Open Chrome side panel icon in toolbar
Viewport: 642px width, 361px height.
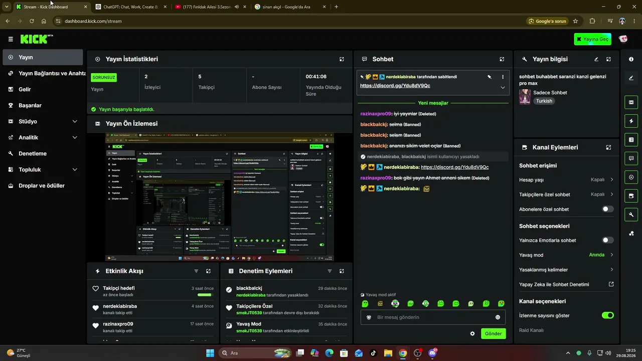610,21
